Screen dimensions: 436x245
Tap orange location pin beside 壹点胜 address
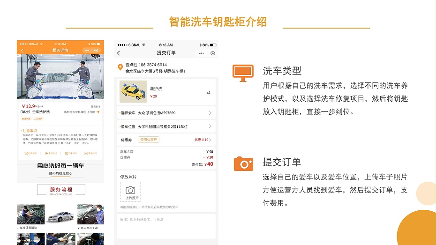point(120,67)
